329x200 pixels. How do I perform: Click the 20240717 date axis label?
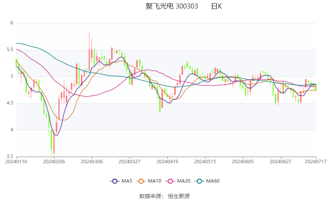click(316, 162)
